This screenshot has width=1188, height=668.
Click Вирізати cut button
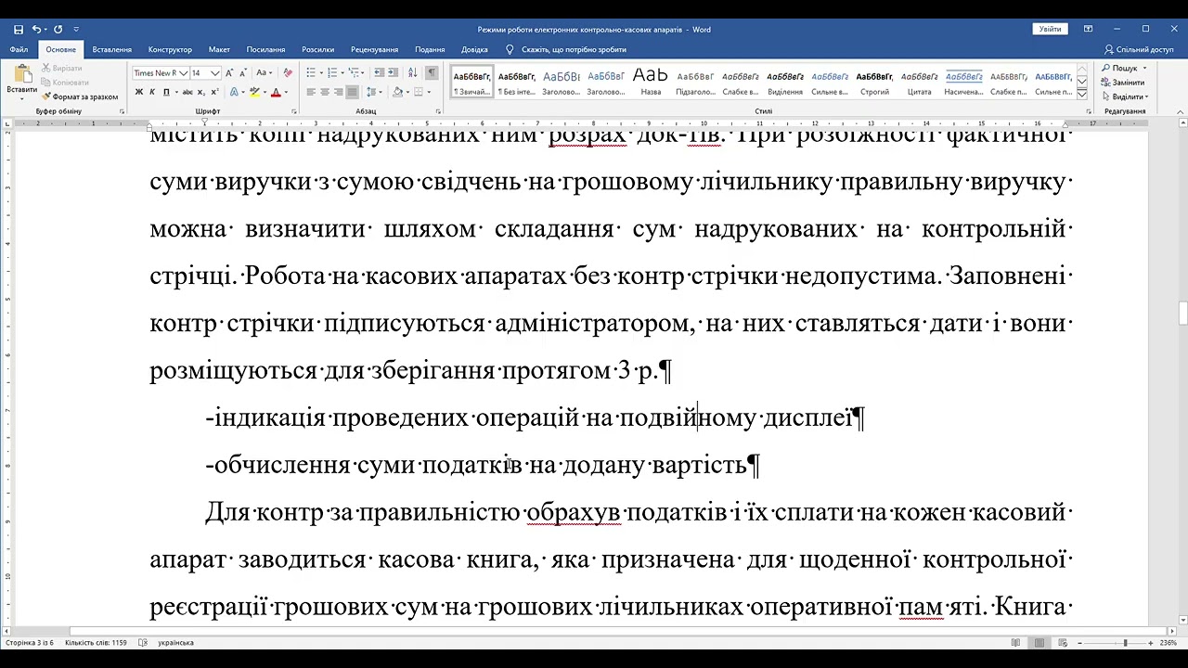click(61, 69)
